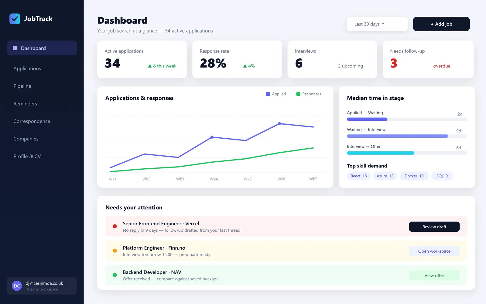
Task: Click the Applied → Waiting progress bar
Action: pos(407,119)
